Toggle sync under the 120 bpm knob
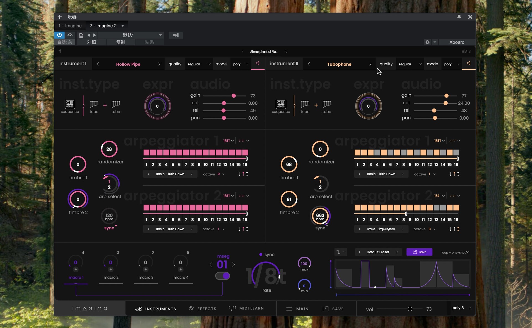The width and height of the screenshot is (532, 328). 109,228
